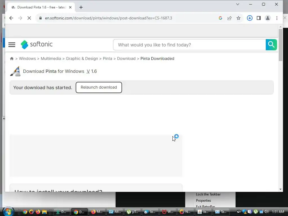Select Properties in context menu
The width and height of the screenshot is (288, 216).
203,201
